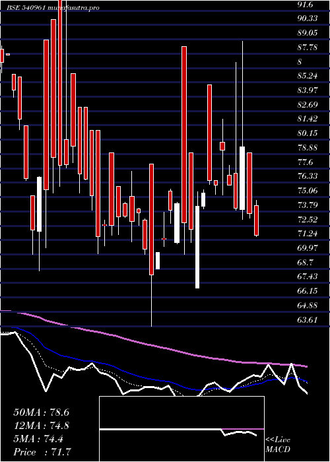Select the Price : 71.7 readout

[43, 452]
